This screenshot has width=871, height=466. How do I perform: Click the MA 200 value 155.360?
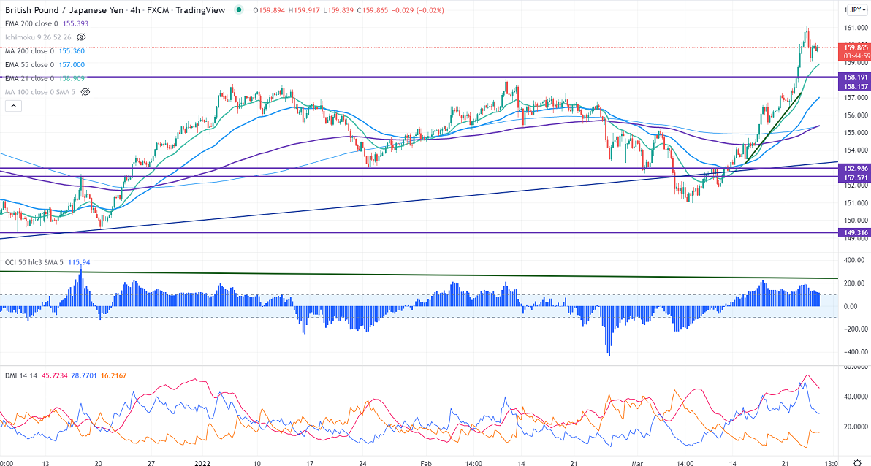point(72,51)
